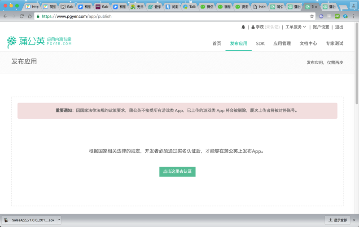The height and width of the screenshot is (227, 359).
Task: Go to 应用管理 in navigation
Action: click(282, 44)
